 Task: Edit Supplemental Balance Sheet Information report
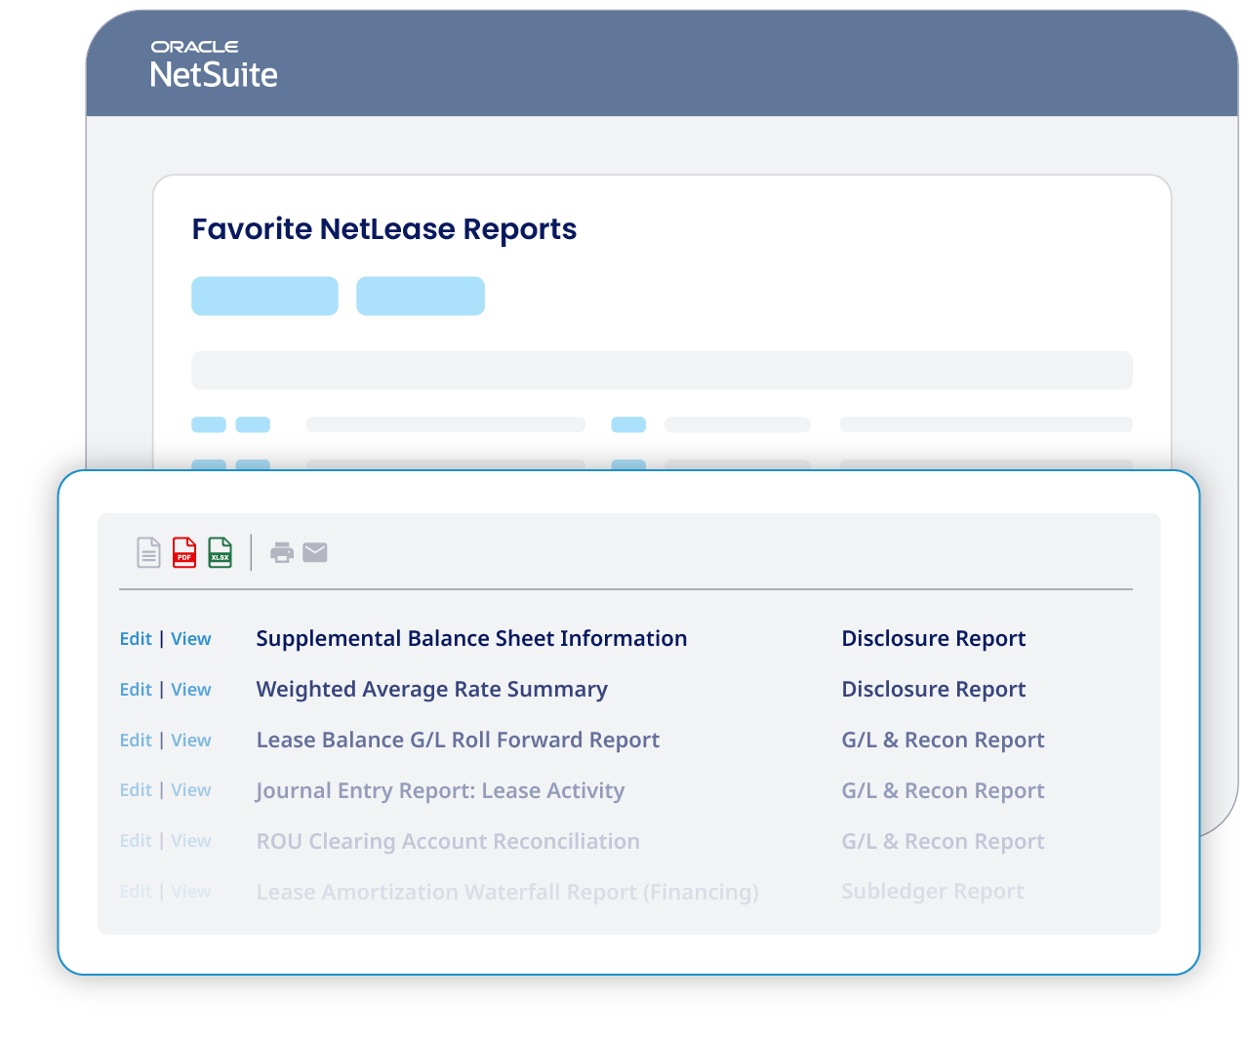click(x=136, y=639)
